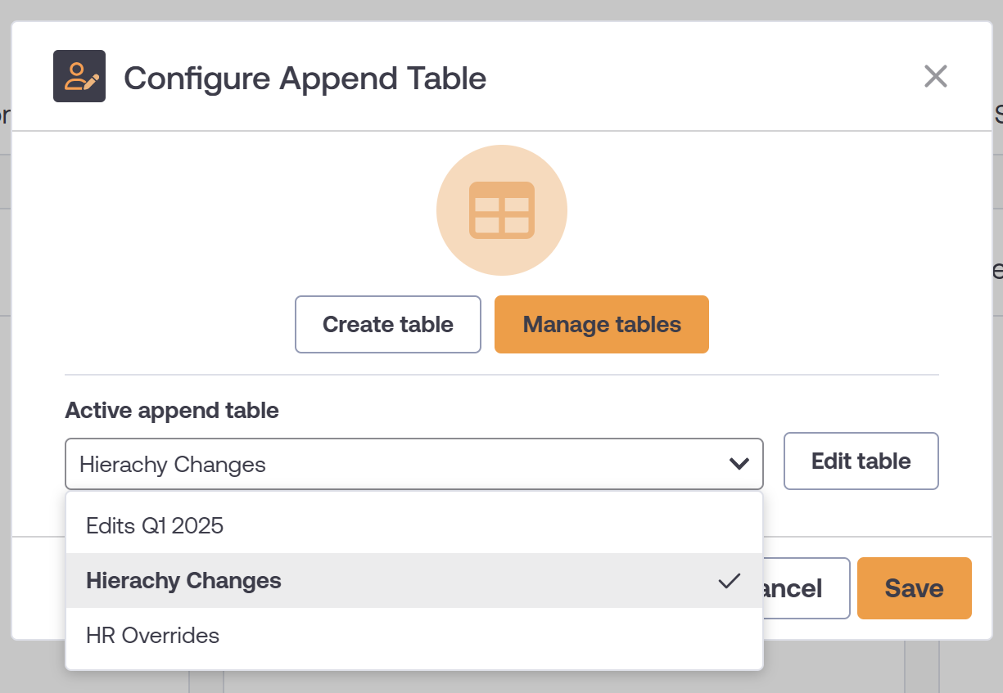Click the dimmed background above the dialog
Image resolution: width=1003 pixels, height=693 pixels.
coord(501,10)
